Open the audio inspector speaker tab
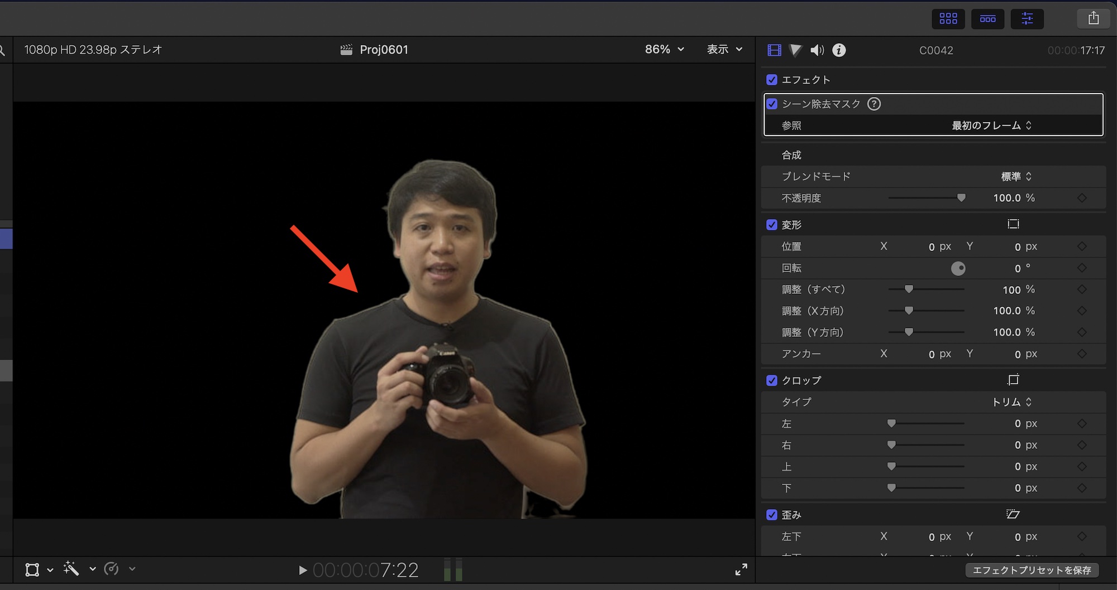This screenshot has height=590, width=1117. click(817, 50)
